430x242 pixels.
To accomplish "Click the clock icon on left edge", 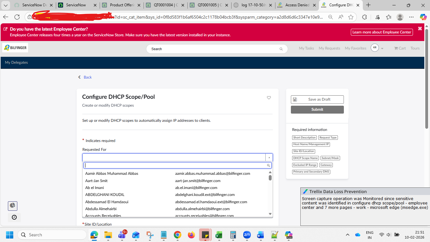I will tap(14, 217).
